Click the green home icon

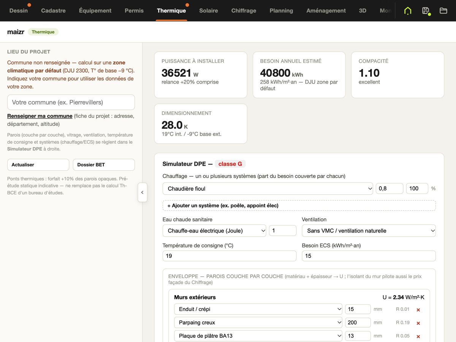coord(408,11)
